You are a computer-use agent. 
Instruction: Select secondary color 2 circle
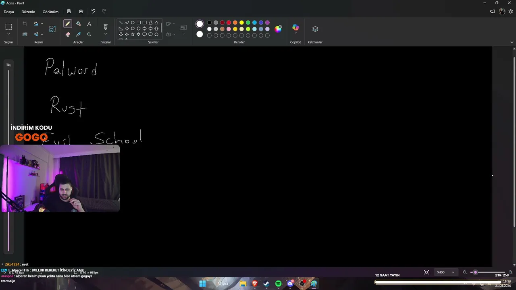point(200,34)
